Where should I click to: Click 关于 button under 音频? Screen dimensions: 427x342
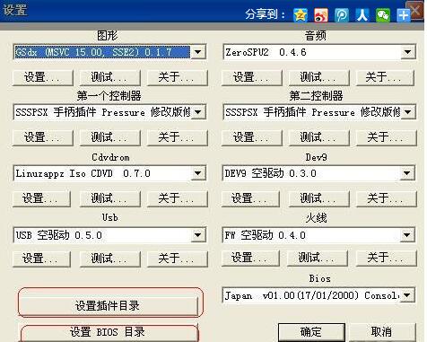(385, 77)
